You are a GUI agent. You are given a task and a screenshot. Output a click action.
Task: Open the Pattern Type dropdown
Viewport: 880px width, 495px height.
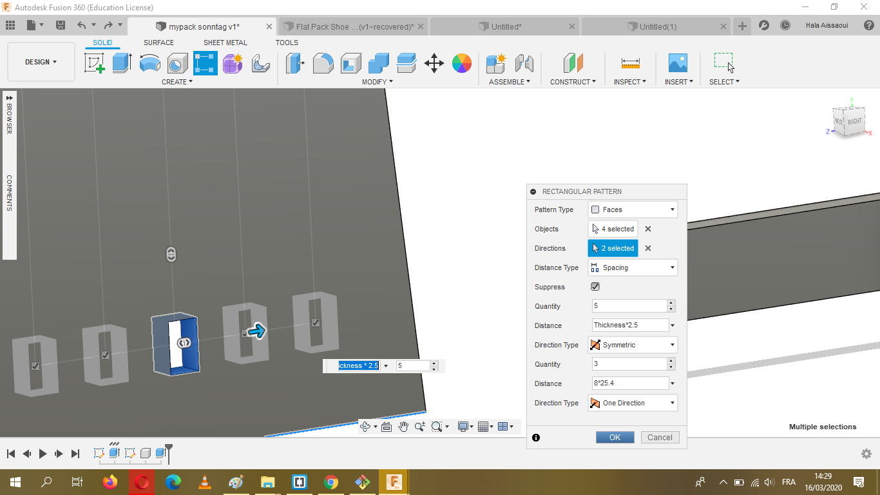pyautogui.click(x=633, y=209)
